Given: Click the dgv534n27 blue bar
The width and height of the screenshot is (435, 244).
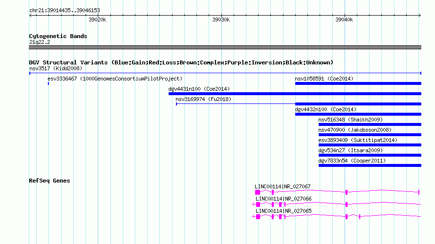Looking at the screenshot, I should click(x=370, y=155).
